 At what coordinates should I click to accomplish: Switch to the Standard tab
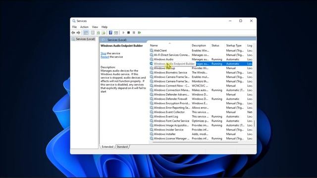[122, 147]
